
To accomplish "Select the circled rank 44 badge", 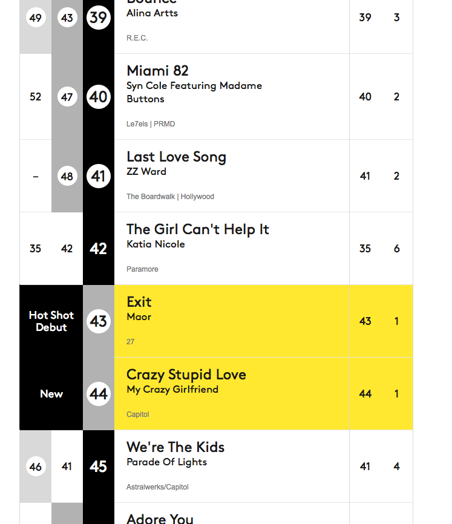I will pyautogui.click(x=98, y=394).
